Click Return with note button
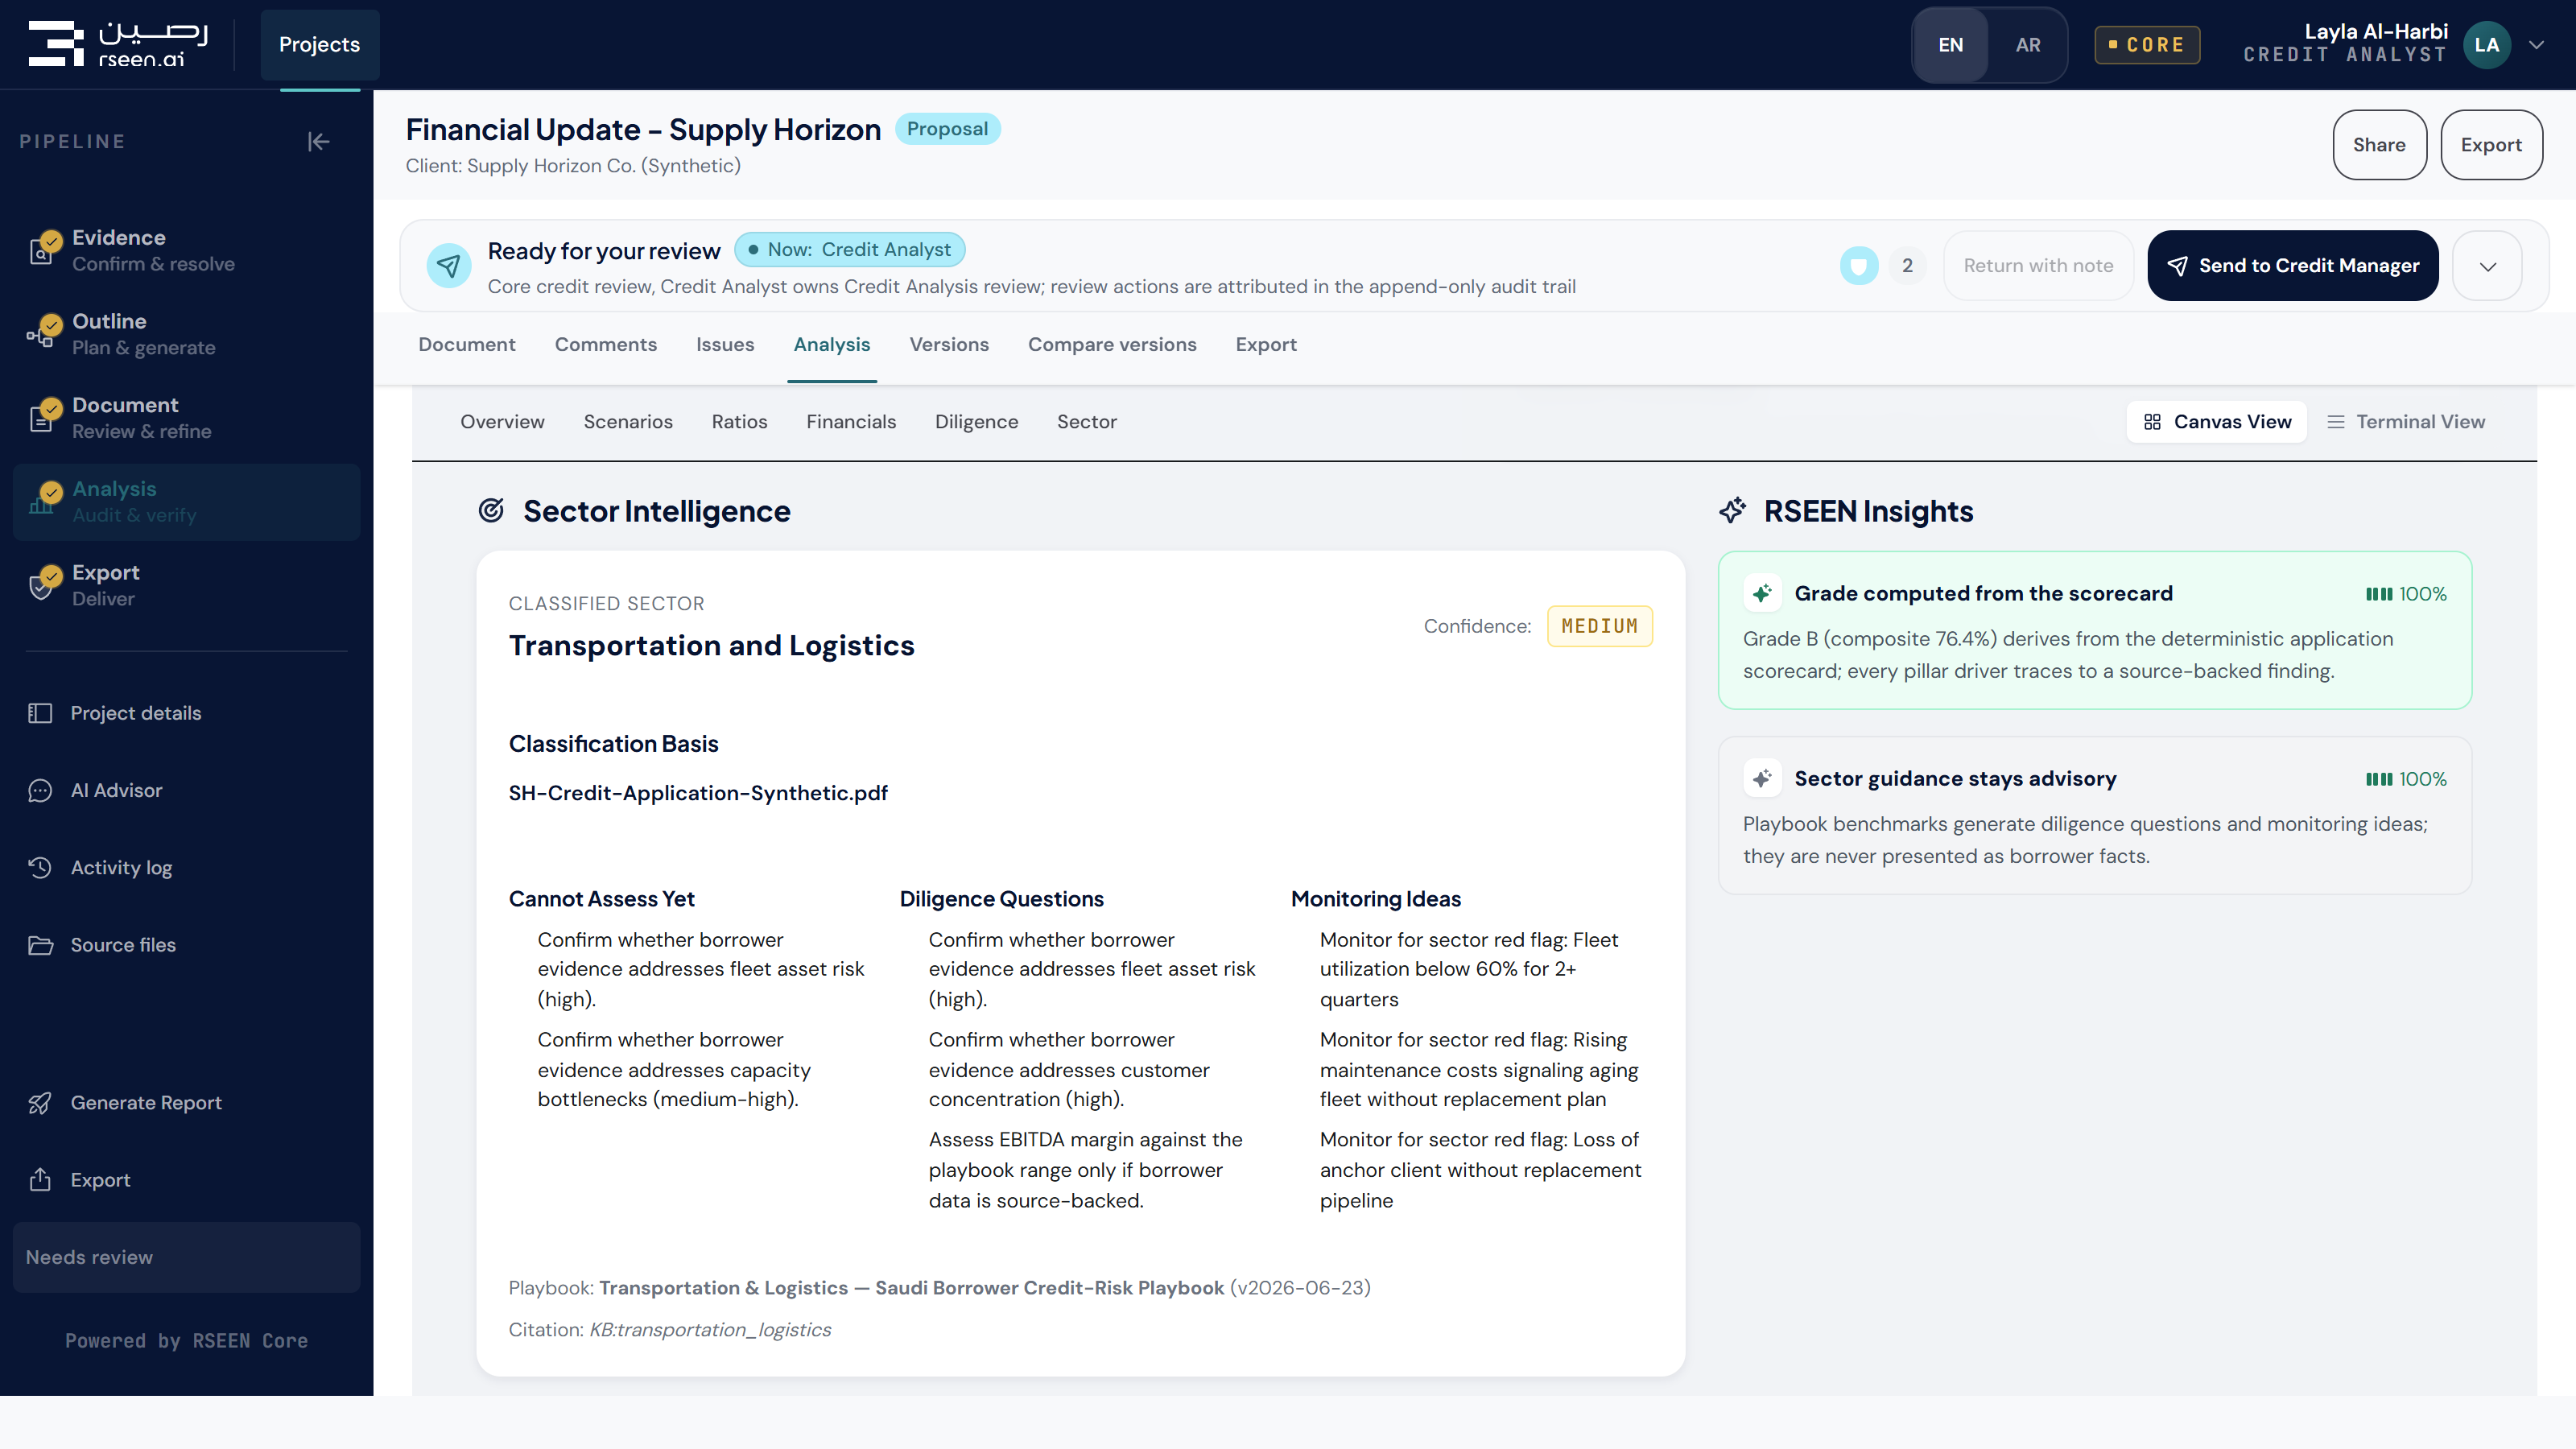Image resolution: width=2576 pixels, height=1449 pixels. click(x=2038, y=266)
